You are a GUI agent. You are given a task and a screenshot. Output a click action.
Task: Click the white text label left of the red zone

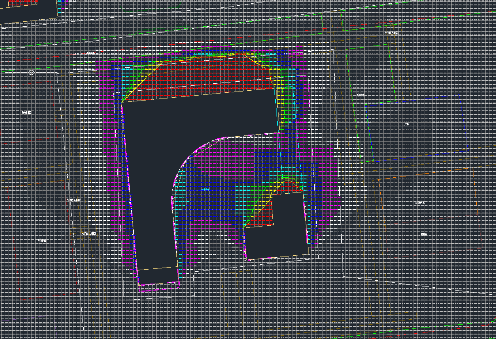[x=90, y=53]
